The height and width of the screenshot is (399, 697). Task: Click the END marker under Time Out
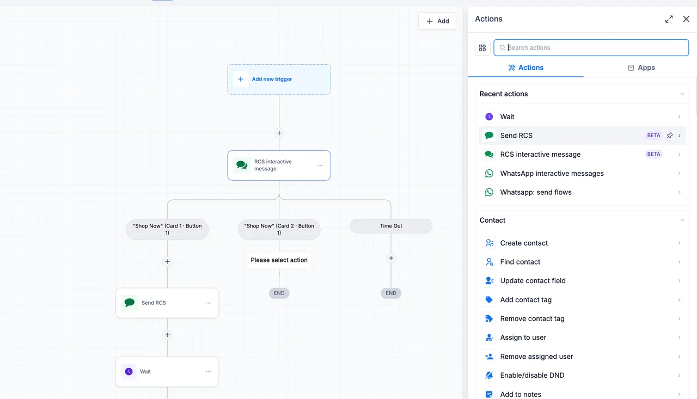[x=391, y=293]
